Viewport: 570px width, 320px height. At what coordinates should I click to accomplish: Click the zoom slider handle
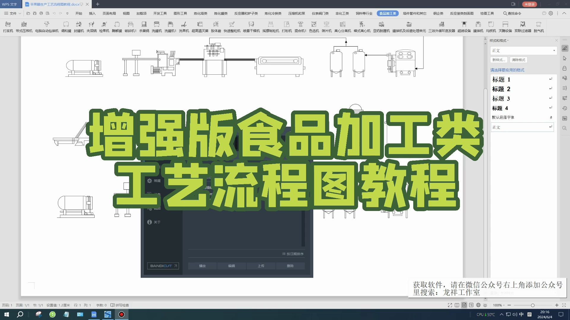pos(533,305)
